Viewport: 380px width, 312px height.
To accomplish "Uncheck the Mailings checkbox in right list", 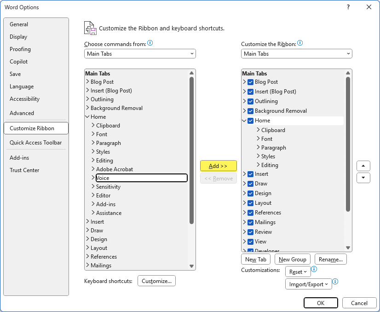I will [x=250, y=223].
